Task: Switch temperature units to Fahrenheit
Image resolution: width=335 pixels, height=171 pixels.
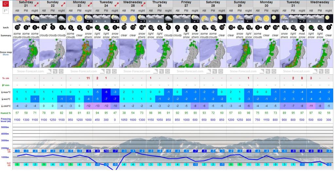Action: coord(6,11)
